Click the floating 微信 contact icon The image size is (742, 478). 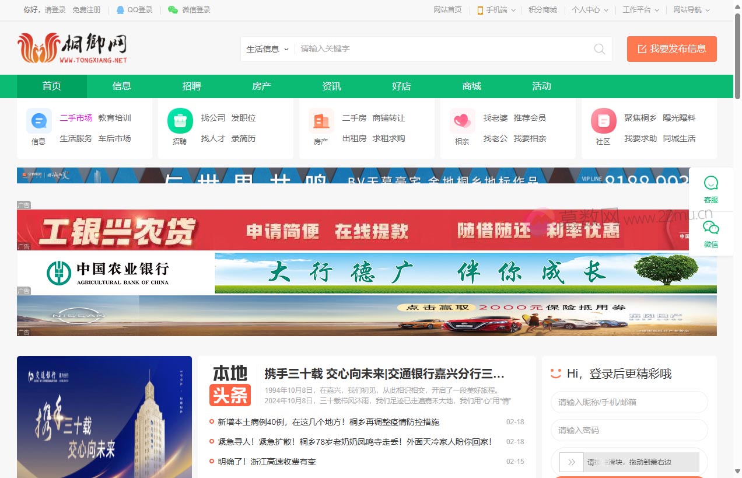(710, 228)
